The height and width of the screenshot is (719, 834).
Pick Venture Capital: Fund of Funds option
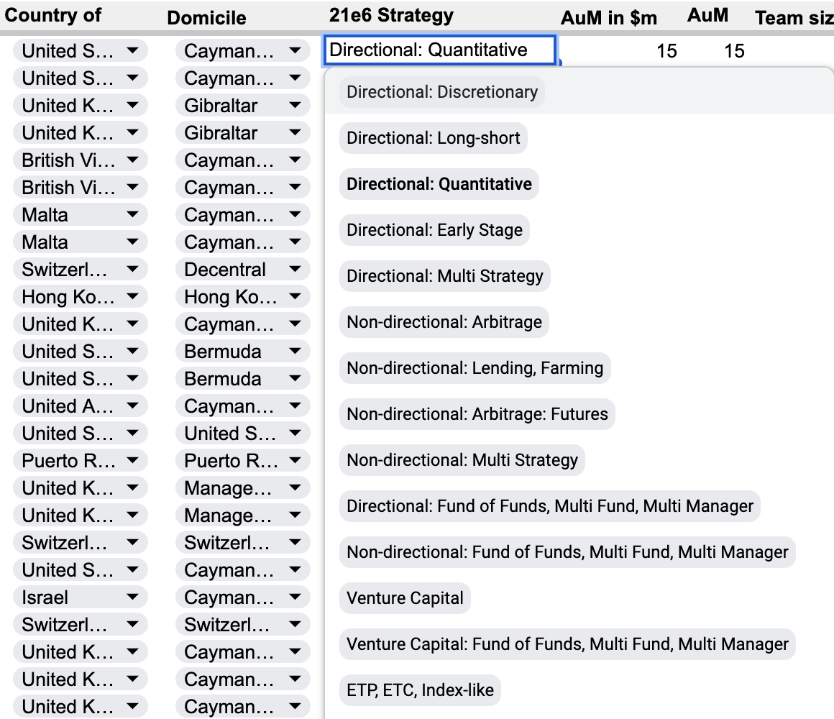[x=567, y=644]
